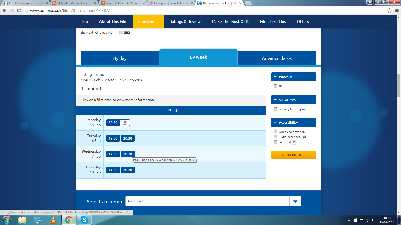Click the audio-described icon in Accessibility
Screen dimensions: 401x225
pyautogui.click(x=305, y=137)
